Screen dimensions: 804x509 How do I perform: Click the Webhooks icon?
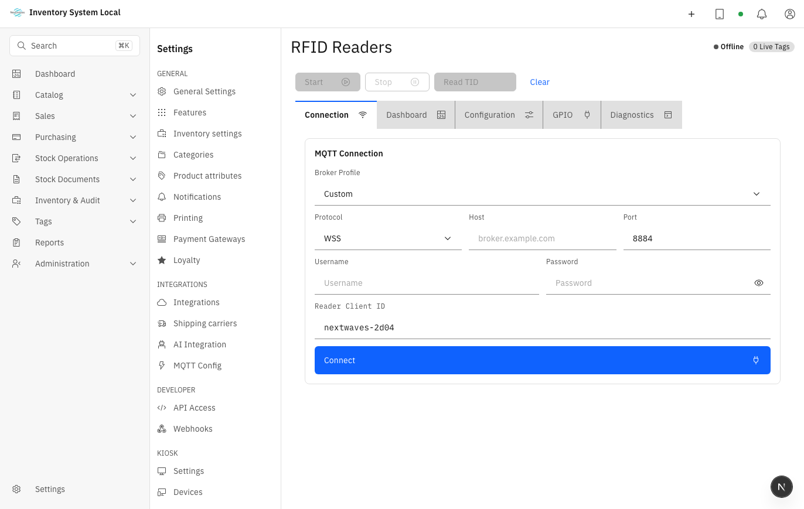click(162, 429)
